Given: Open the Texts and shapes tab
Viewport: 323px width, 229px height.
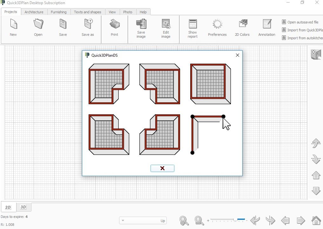Looking at the screenshot, I should coord(88,12).
